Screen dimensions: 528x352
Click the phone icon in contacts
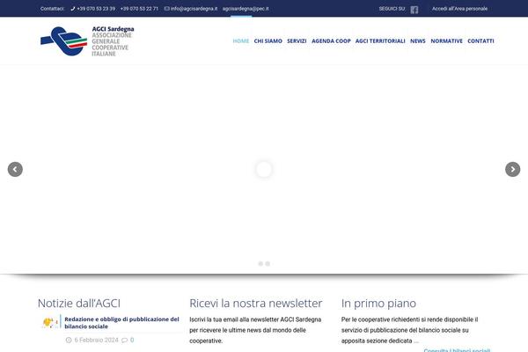tap(97, 9)
